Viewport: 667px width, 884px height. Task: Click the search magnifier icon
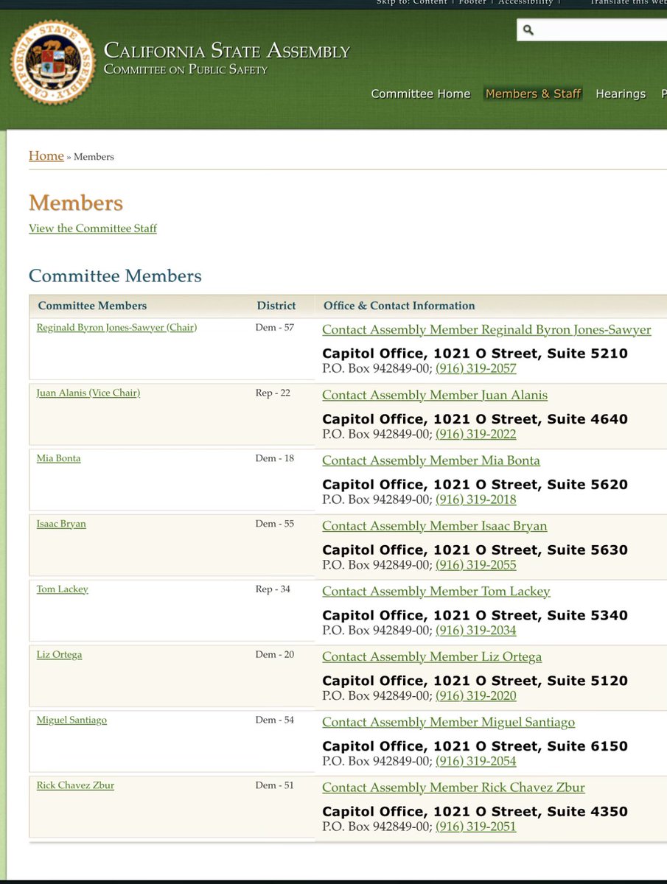pos(528,30)
